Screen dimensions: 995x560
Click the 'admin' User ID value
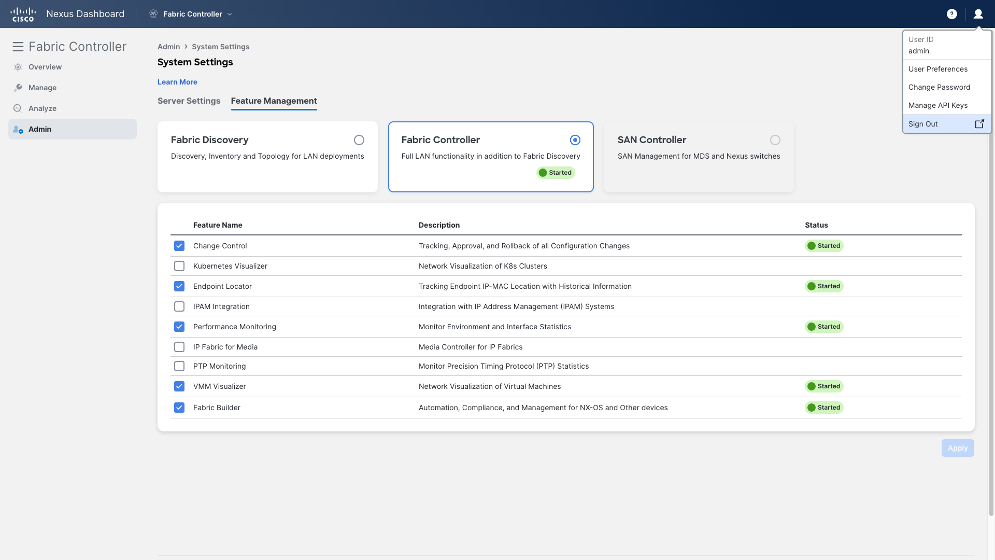pos(919,51)
